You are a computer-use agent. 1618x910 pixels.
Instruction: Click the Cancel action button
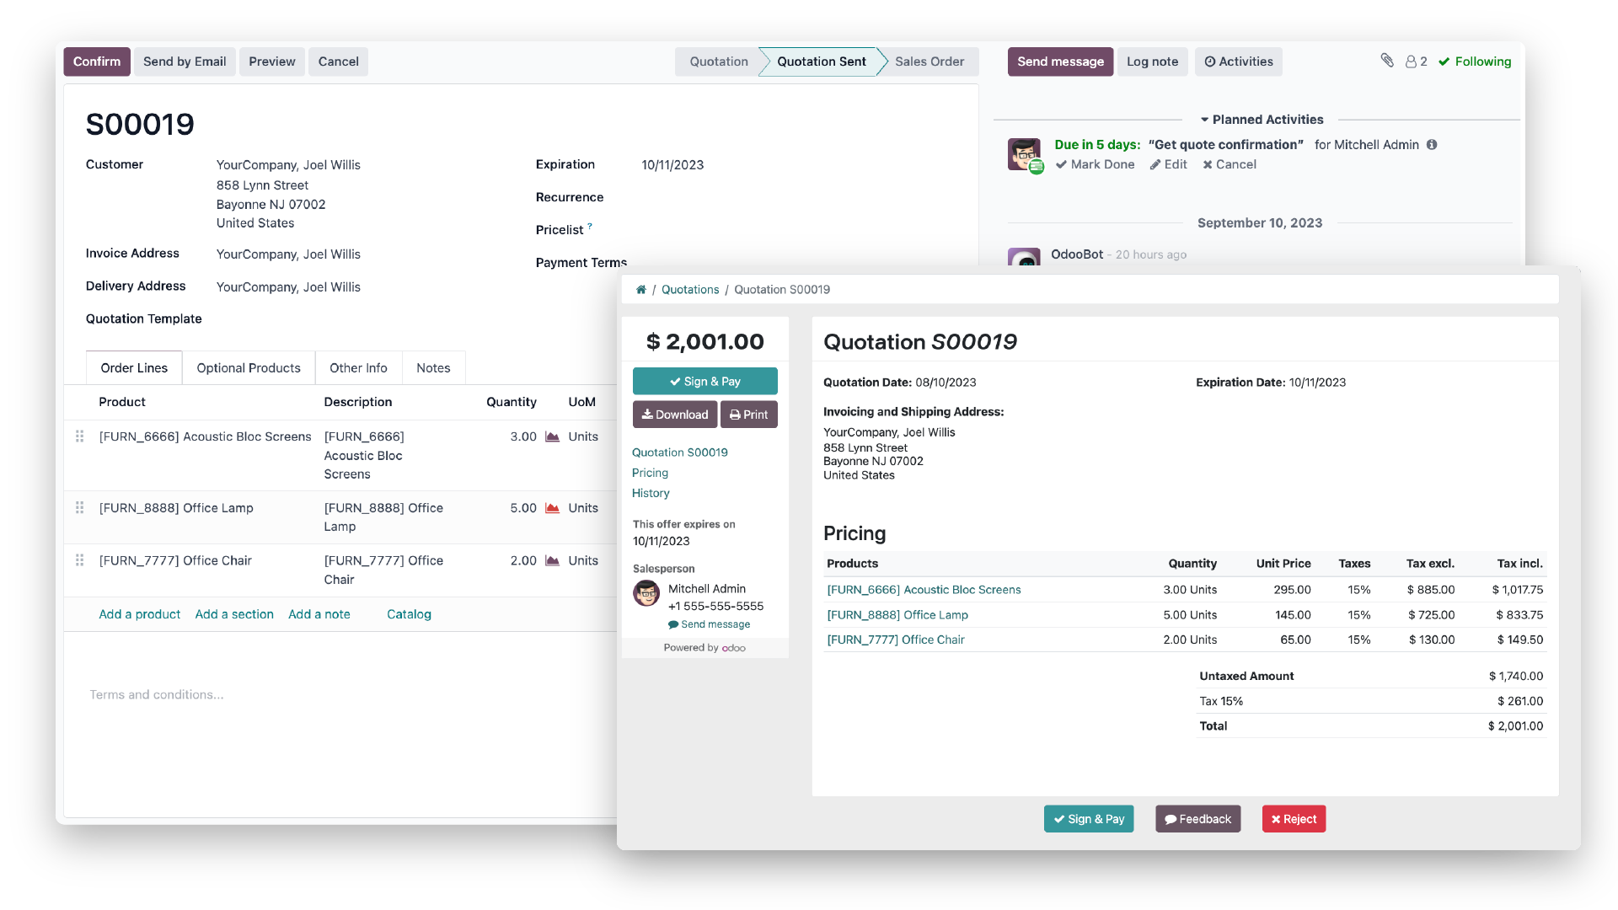(x=338, y=62)
